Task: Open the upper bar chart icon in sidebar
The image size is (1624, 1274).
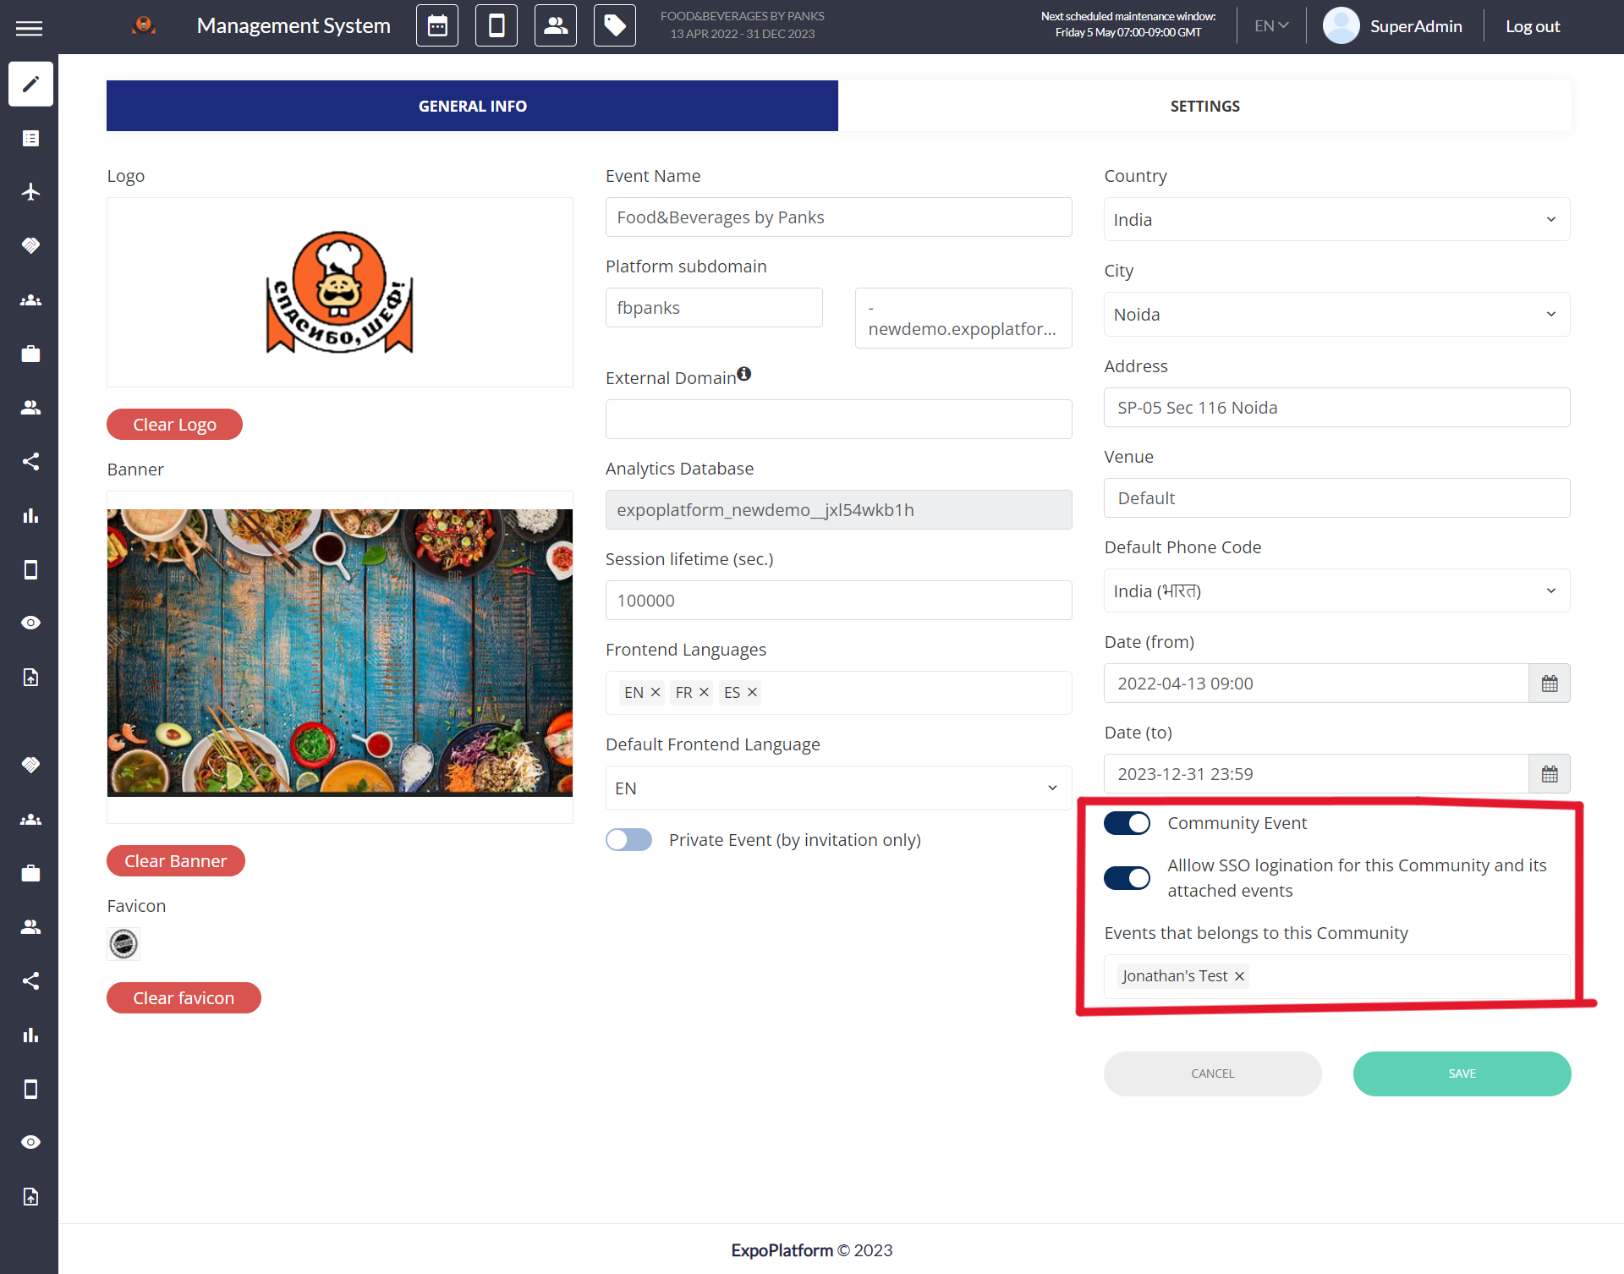Action: click(x=30, y=515)
